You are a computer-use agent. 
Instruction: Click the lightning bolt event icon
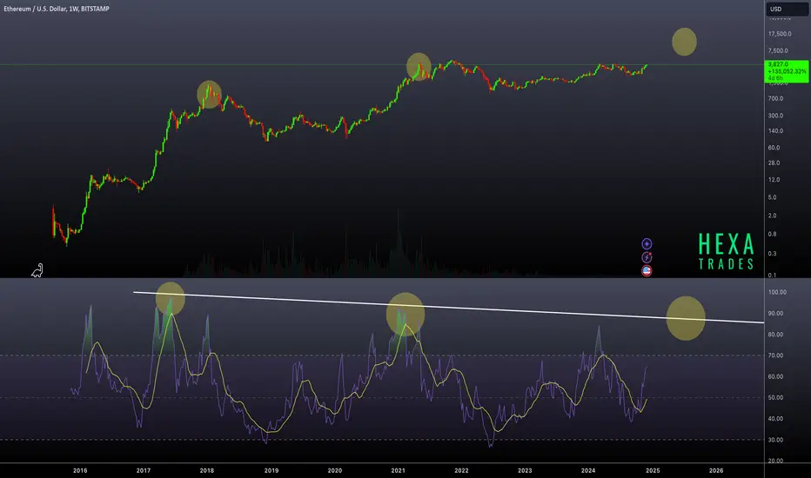point(647,257)
